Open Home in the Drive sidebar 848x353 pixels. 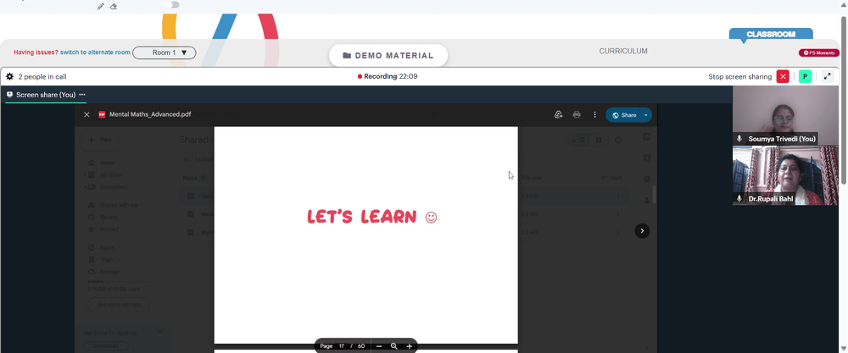pos(102,163)
